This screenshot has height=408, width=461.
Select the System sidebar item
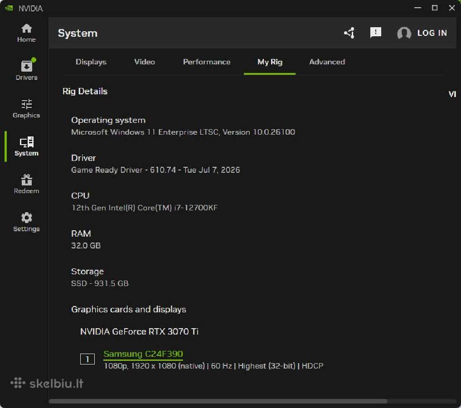[26, 146]
